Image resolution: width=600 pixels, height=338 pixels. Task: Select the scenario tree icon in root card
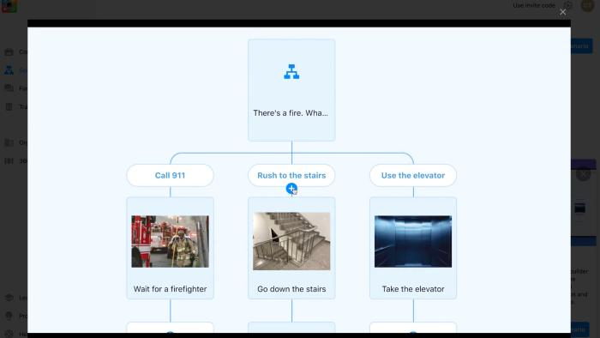coord(291,71)
